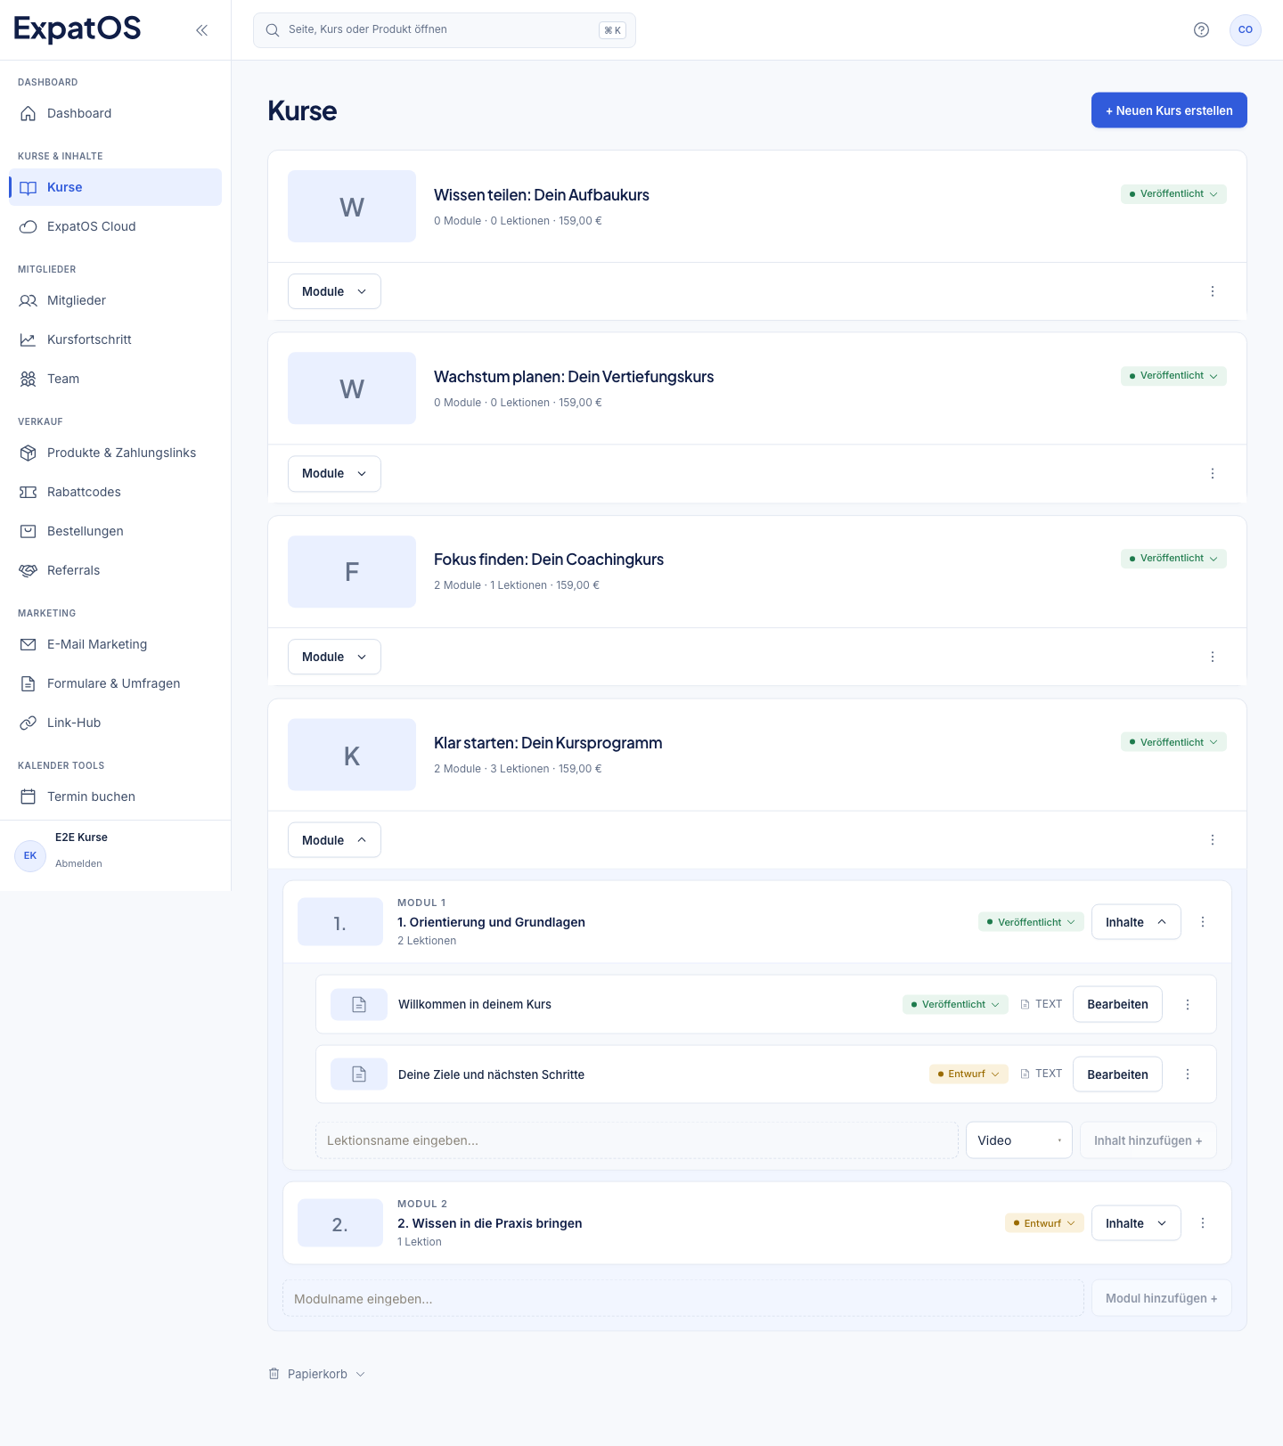Open Rabattcodes in the sidebar
Viewport: 1283px width, 1446px height.
coord(115,492)
